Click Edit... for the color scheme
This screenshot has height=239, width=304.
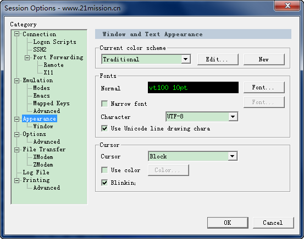click(x=218, y=59)
